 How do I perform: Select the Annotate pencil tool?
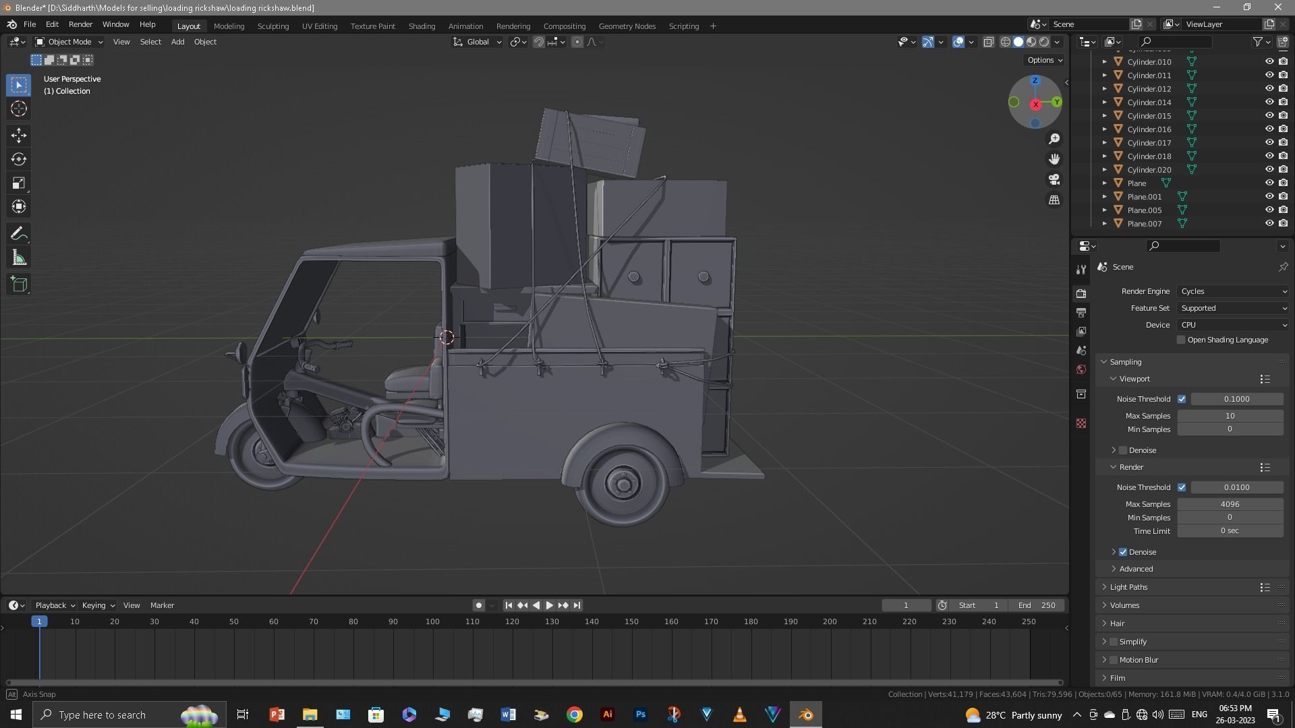click(x=19, y=234)
